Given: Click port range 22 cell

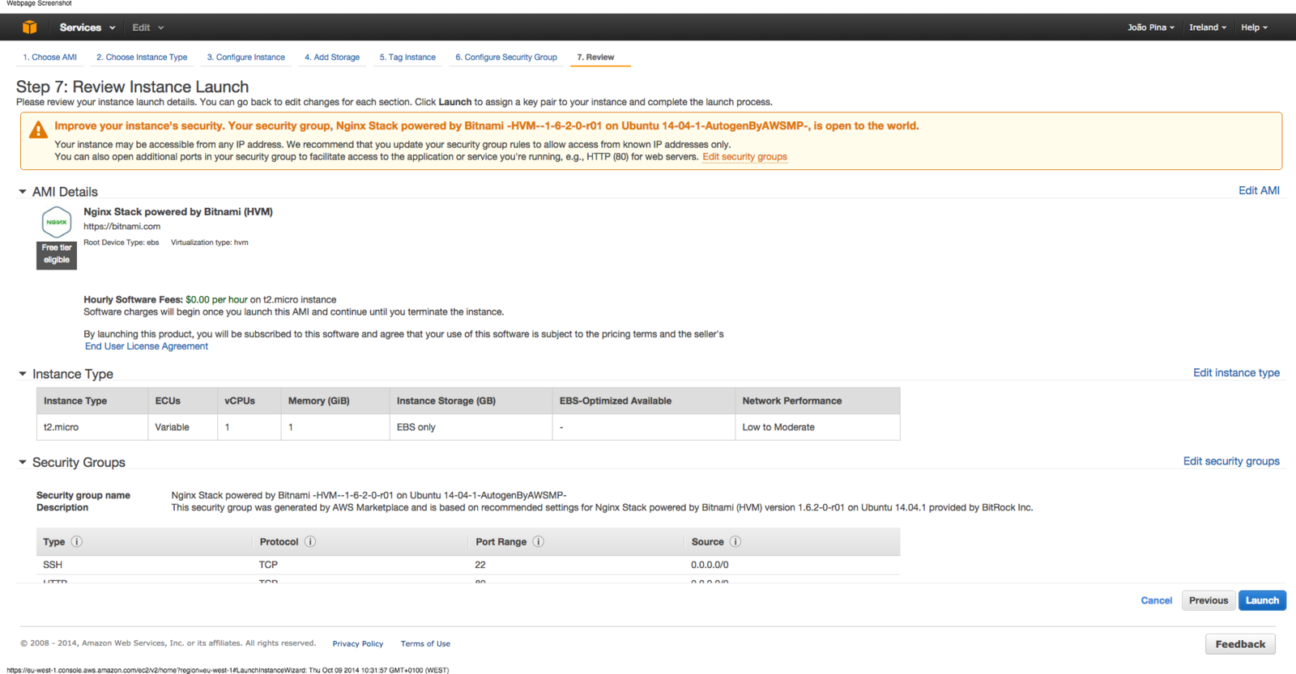Looking at the screenshot, I should pyautogui.click(x=480, y=565).
